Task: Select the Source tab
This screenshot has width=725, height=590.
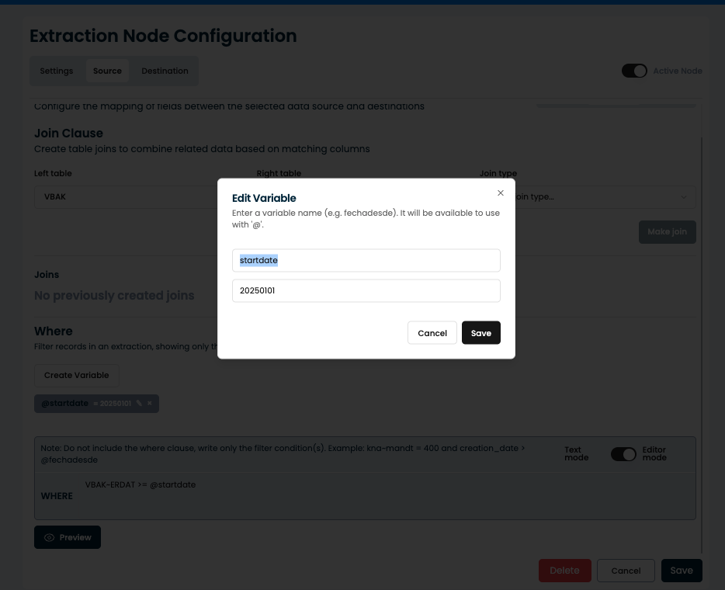Action: click(107, 71)
